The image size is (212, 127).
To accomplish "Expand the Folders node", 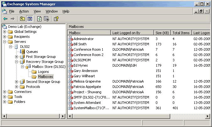I will click(4, 102).
